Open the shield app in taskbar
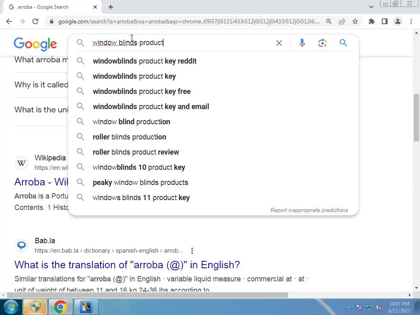Screen dimensions: 420x315 click(x=35, y=307)
